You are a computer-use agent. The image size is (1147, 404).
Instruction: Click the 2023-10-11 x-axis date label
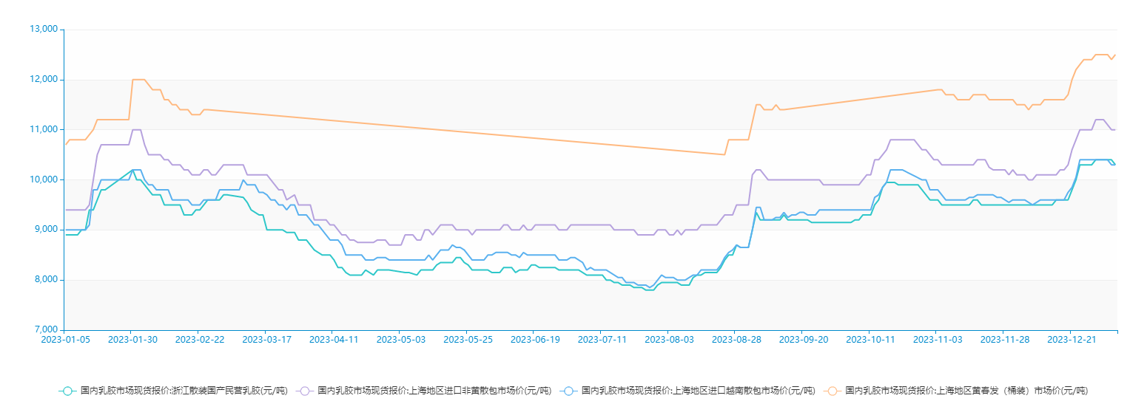pos(870,340)
